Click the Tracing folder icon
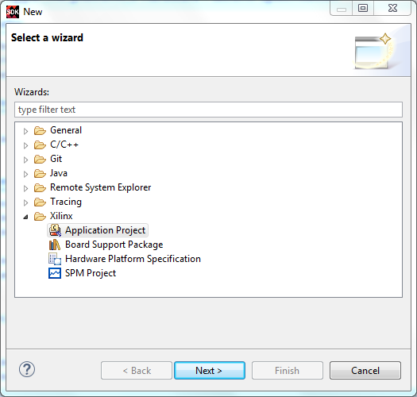This screenshot has width=417, height=397. coord(40,202)
